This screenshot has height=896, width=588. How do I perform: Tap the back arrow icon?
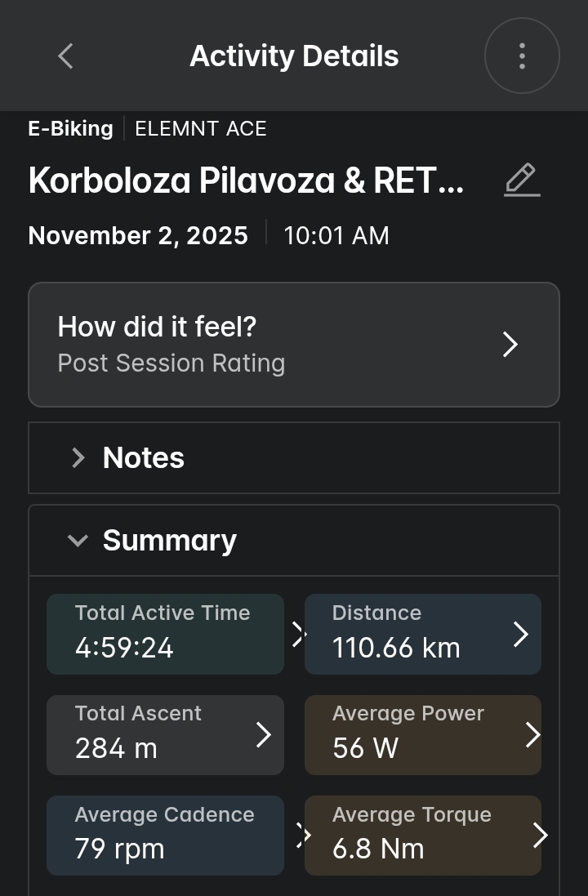(66, 56)
